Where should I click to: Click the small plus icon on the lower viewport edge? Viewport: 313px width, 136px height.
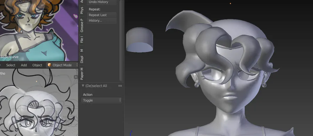tap(76, 77)
